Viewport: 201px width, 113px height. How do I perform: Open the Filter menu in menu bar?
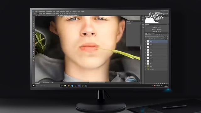(x=67, y=11)
